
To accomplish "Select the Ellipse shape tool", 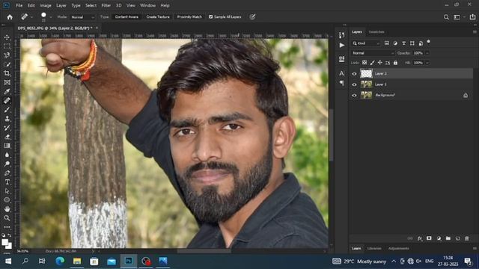I will coord(7,200).
